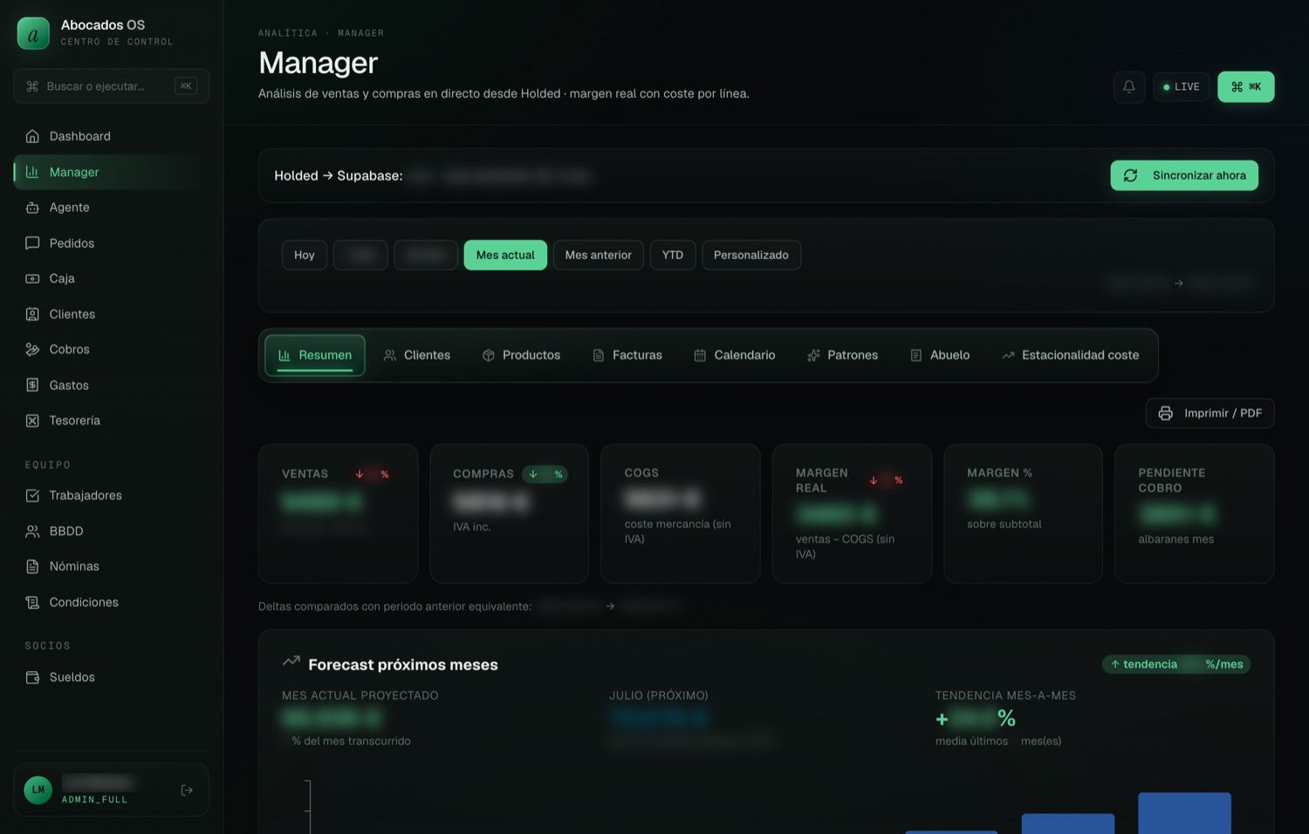This screenshot has width=1309, height=834.
Task: Click the trend arrow icon beside Forecast title
Action: click(291, 661)
